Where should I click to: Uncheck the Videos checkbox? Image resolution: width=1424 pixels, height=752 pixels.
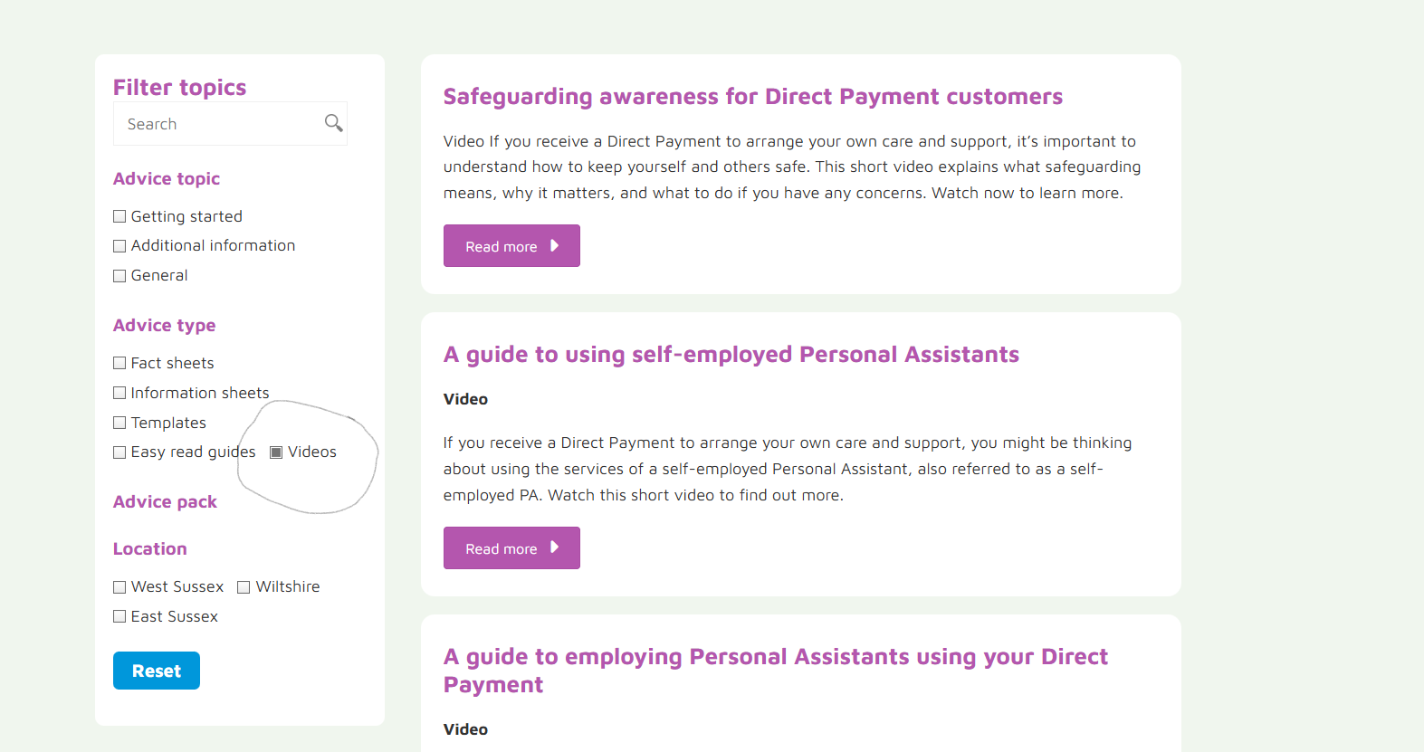click(x=276, y=452)
